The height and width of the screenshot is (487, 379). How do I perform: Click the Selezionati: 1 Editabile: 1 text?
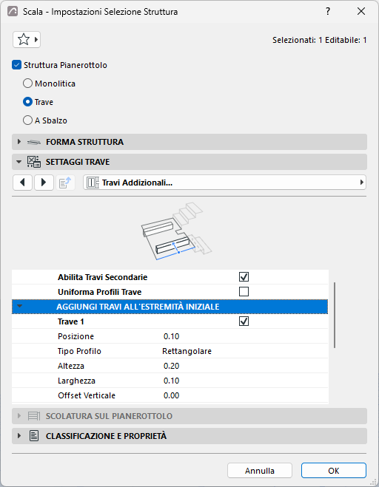coord(320,40)
